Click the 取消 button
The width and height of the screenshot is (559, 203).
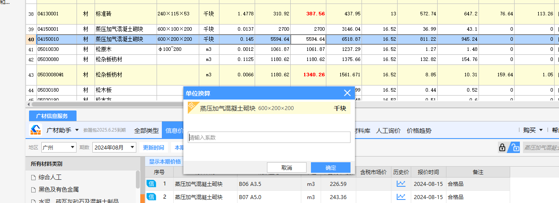pyautogui.click(x=287, y=167)
